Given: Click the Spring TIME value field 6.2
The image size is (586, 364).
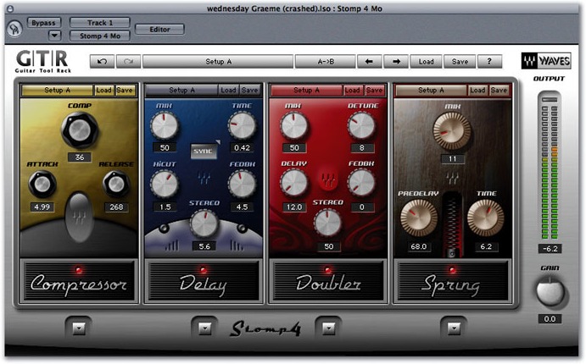Looking at the screenshot, I should click(x=486, y=246).
